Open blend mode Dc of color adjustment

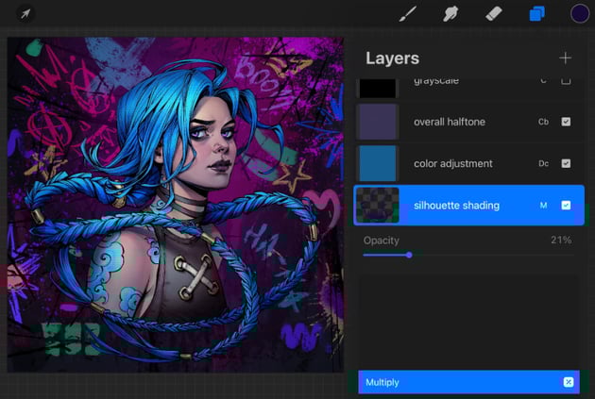543,163
